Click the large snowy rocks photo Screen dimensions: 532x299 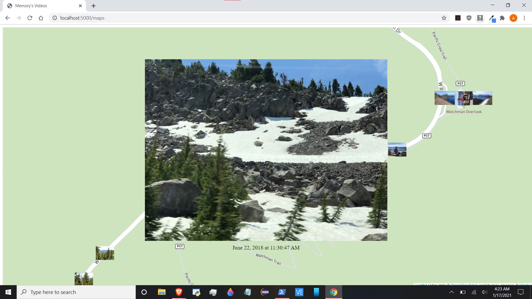pyautogui.click(x=266, y=150)
